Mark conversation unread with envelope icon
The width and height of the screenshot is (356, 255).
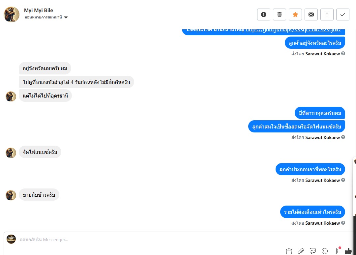[311, 14]
